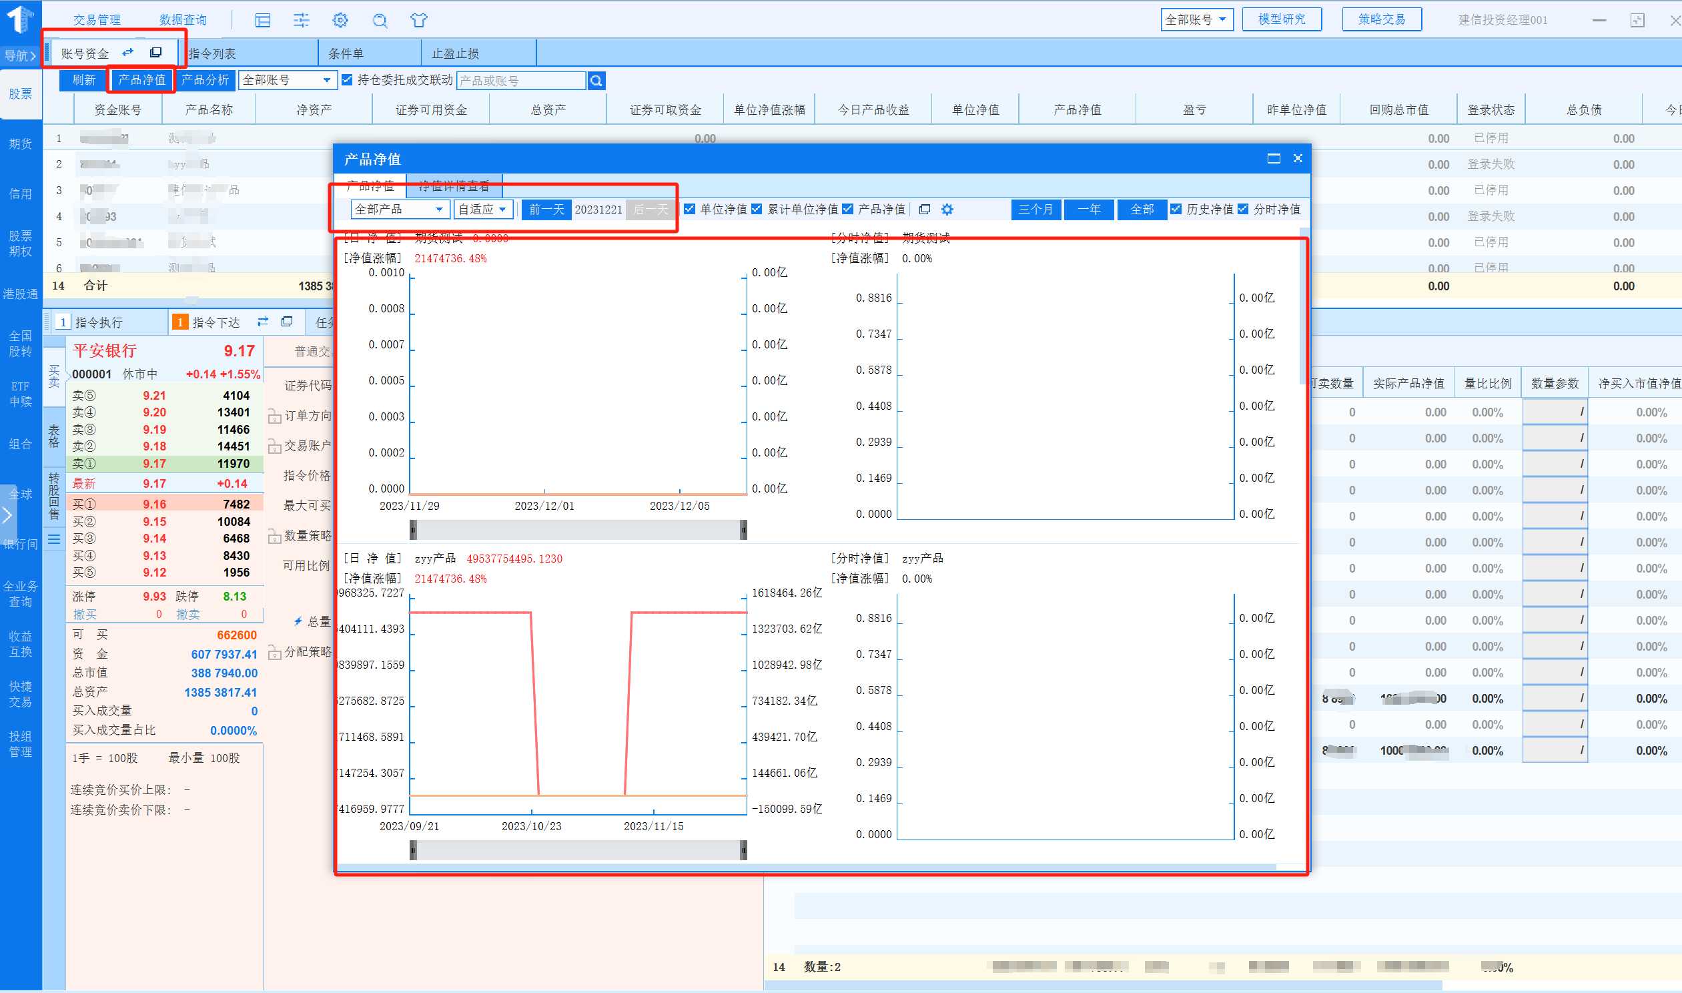Image resolution: width=1682 pixels, height=993 pixels.
Task: Open the 全部账号 dropdown at top right
Action: pos(1196,19)
